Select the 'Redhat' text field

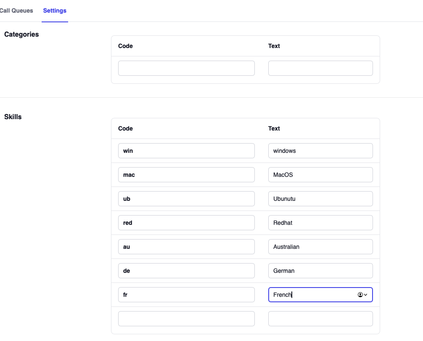coord(320,223)
